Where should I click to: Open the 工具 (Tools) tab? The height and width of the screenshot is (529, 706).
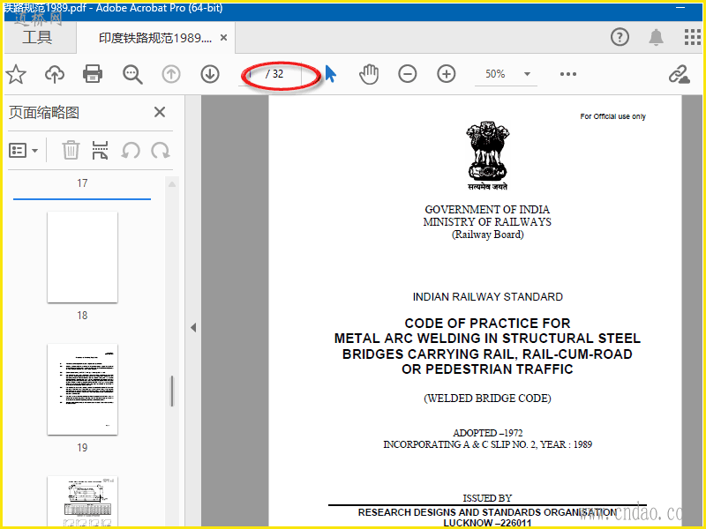[x=37, y=37]
